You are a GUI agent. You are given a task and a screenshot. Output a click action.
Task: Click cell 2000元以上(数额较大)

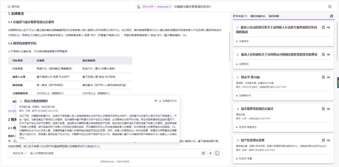pyautogui.click(x=96, y=93)
